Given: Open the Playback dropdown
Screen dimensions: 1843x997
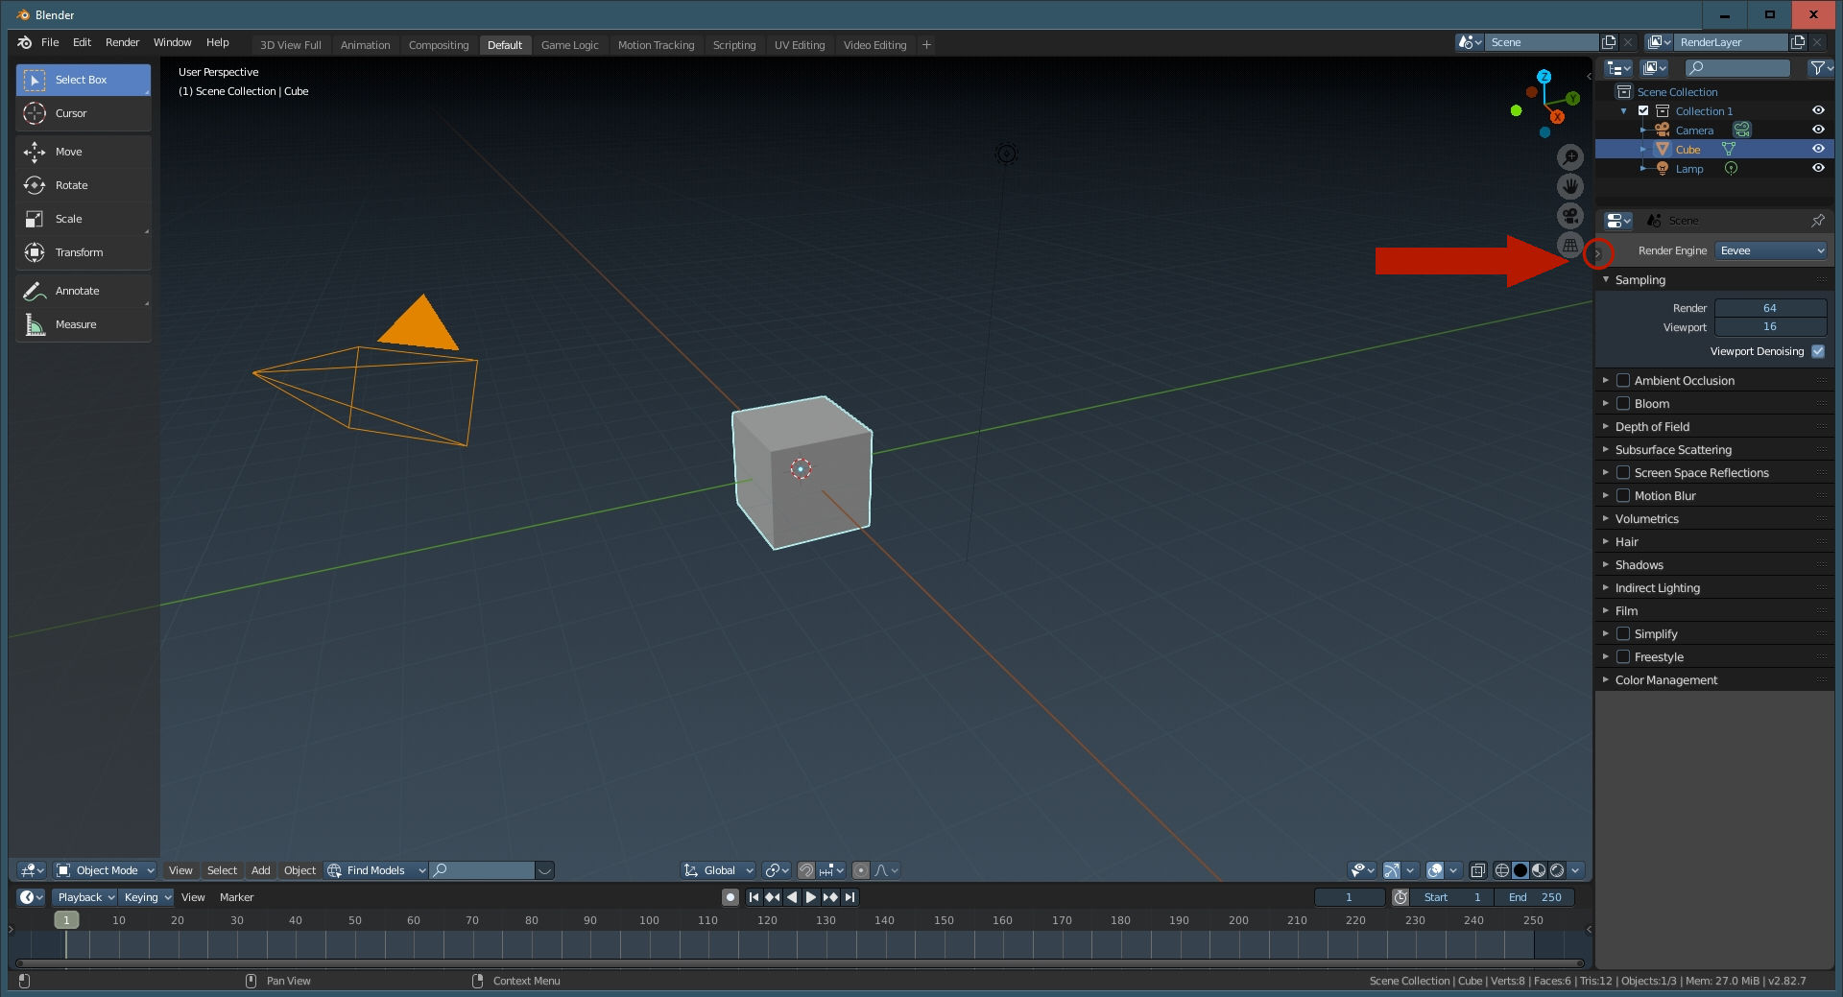Looking at the screenshot, I should (x=85, y=897).
